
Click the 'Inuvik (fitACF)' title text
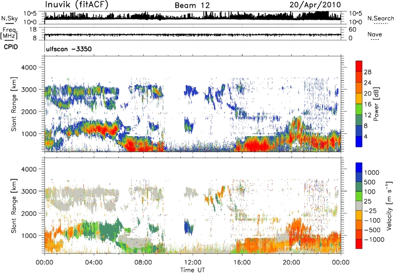point(77,5)
